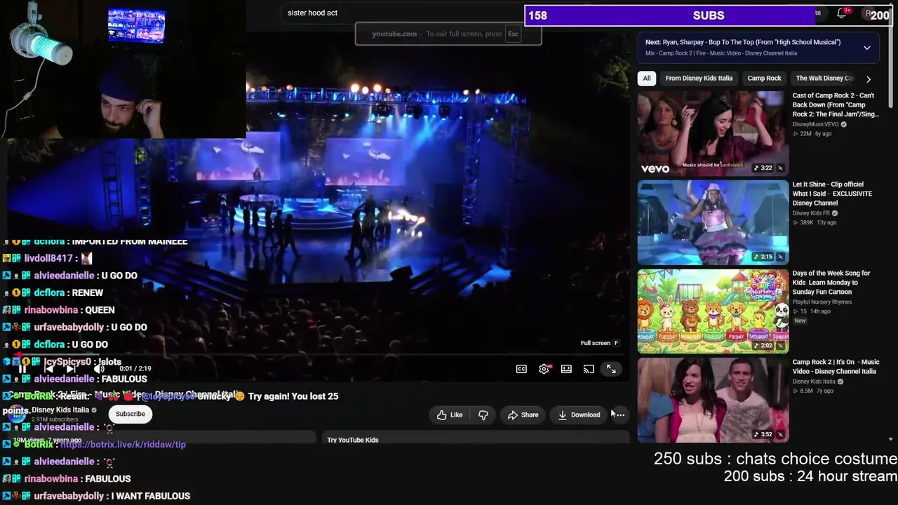898x505 pixels.
Task: Cast the video to a TV
Action: (589, 369)
